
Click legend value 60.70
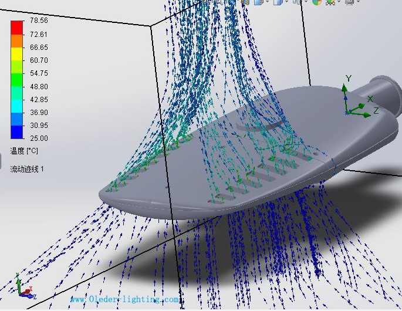39,60
